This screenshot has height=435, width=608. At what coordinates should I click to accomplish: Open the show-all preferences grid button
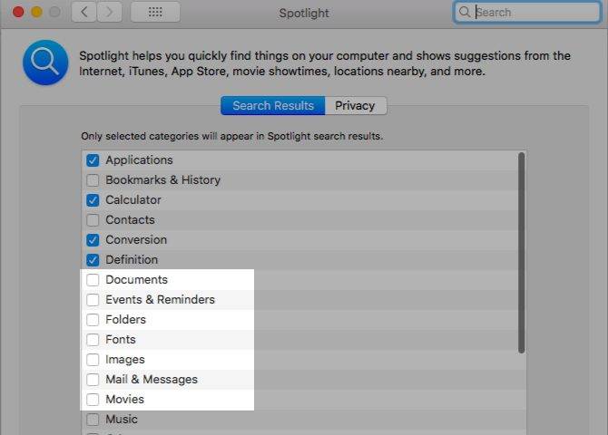pyautogui.click(x=155, y=13)
